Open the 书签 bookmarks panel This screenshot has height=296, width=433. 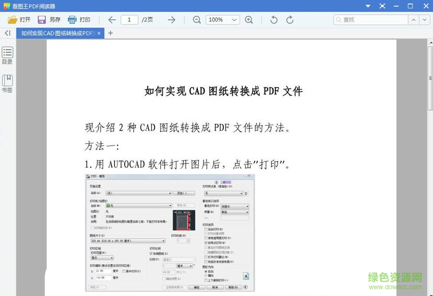click(7, 83)
